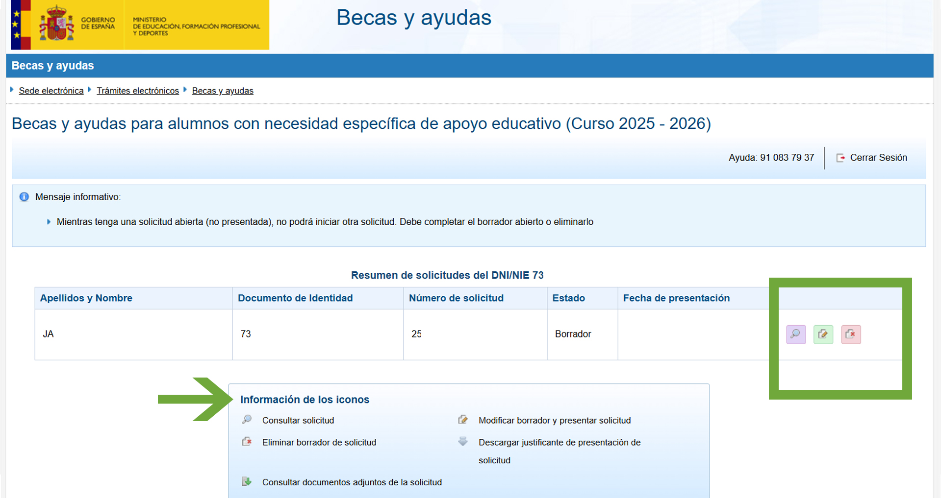Click the Modificar borrador y presentar solicitud text
941x498 pixels.
tap(555, 420)
